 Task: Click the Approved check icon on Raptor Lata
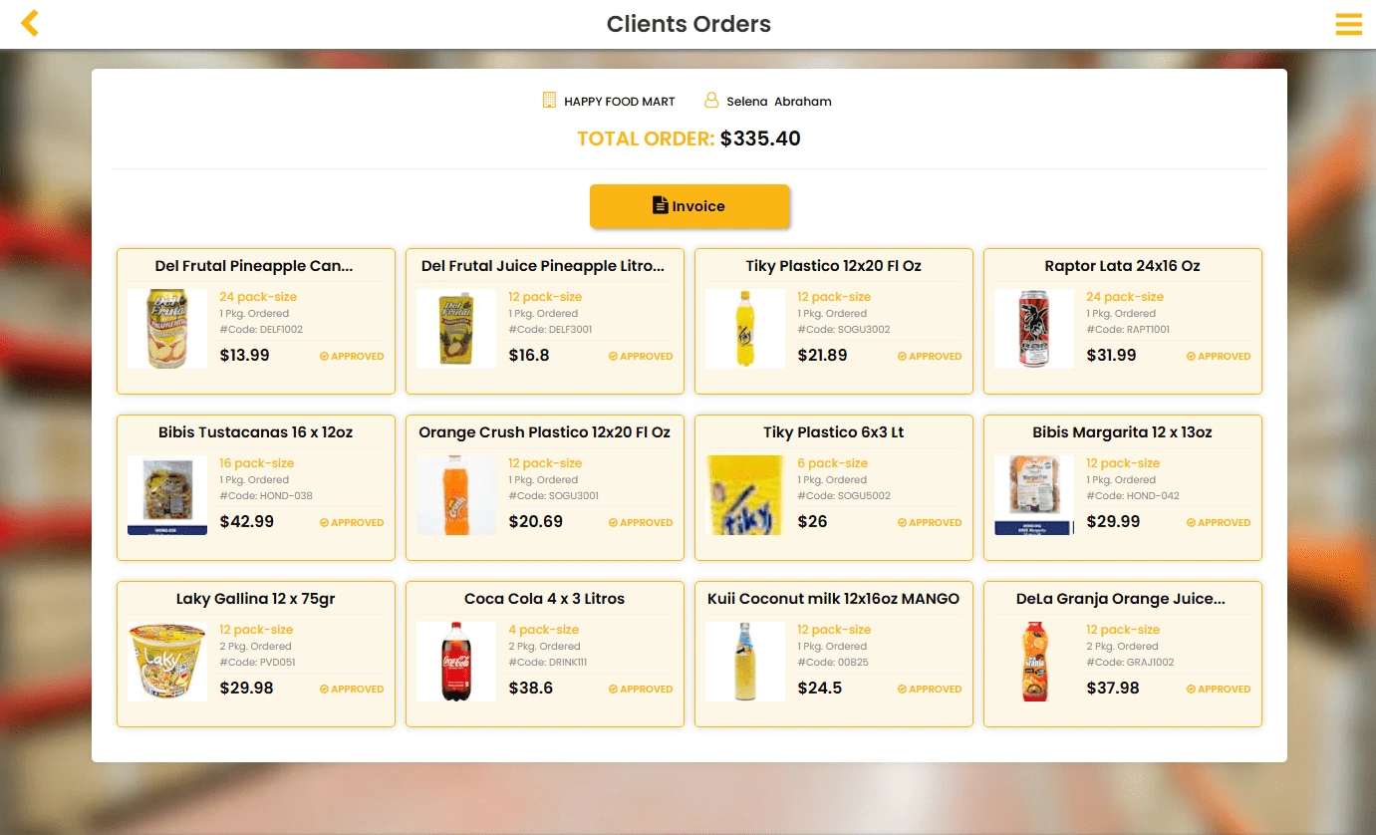coord(1191,356)
